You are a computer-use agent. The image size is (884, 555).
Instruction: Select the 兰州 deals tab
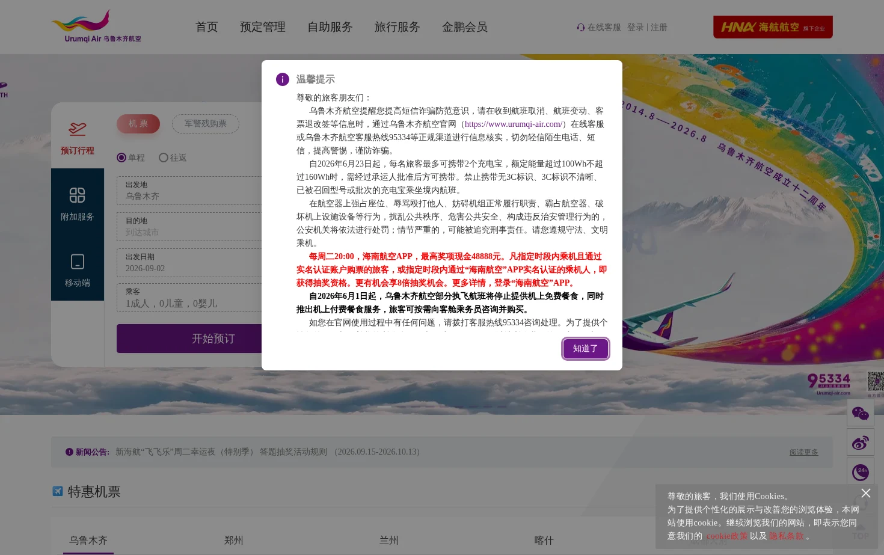pyautogui.click(x=389, y=541)
